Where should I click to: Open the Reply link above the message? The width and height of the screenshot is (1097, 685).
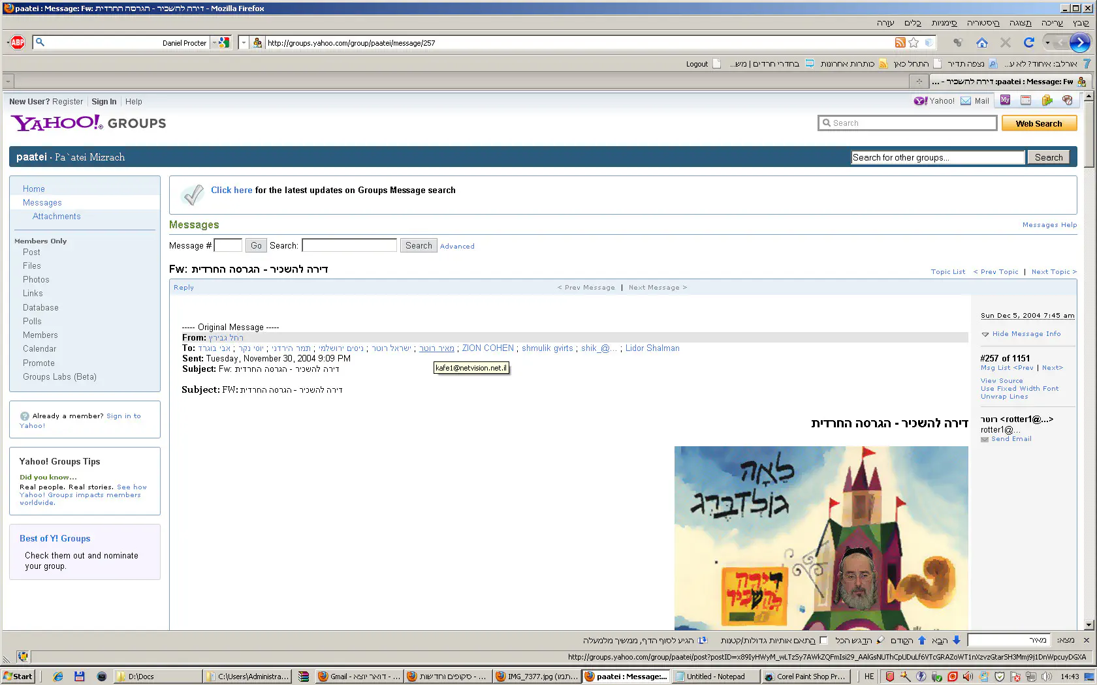click(x=183, y=287)
